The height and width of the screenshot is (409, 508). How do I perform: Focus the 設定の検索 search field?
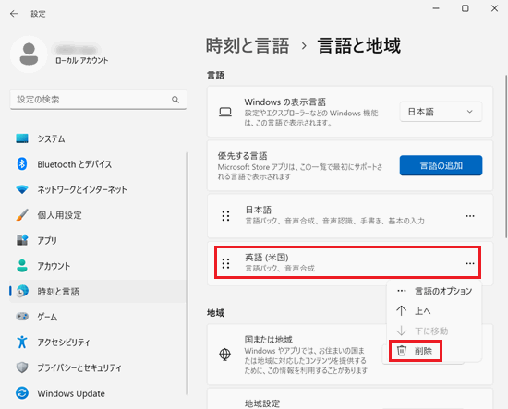pos(98,100)
